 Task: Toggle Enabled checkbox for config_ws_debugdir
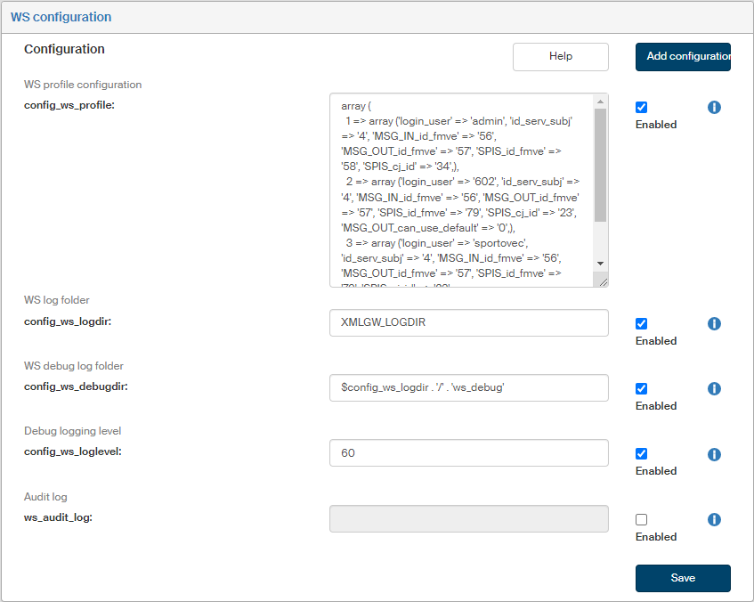point(642,389)
